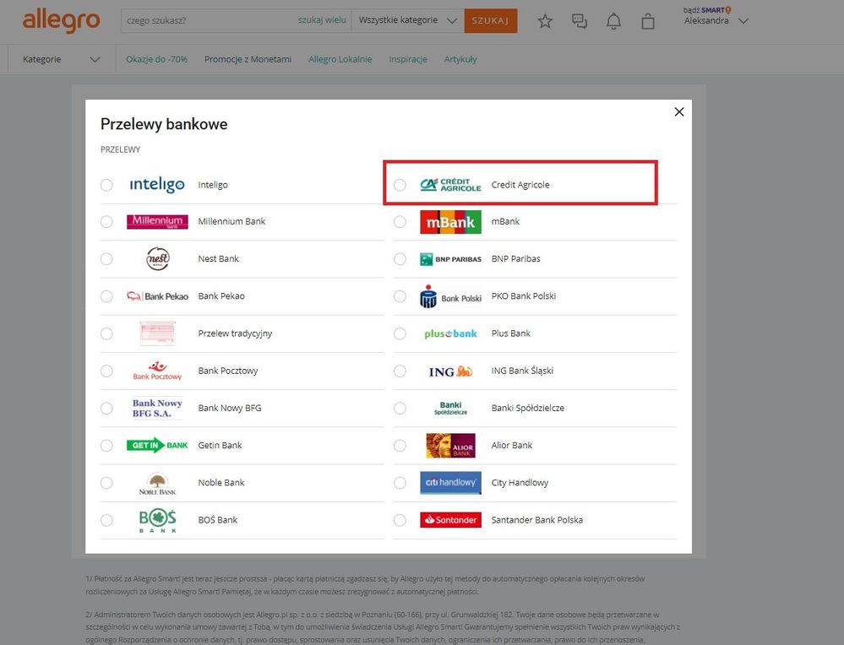Click the Getin Bank logo

click(x=157, y=446)
